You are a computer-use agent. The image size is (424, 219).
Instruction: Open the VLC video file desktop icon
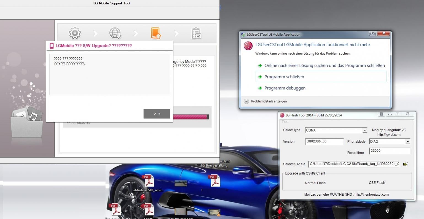click(214, 212)
